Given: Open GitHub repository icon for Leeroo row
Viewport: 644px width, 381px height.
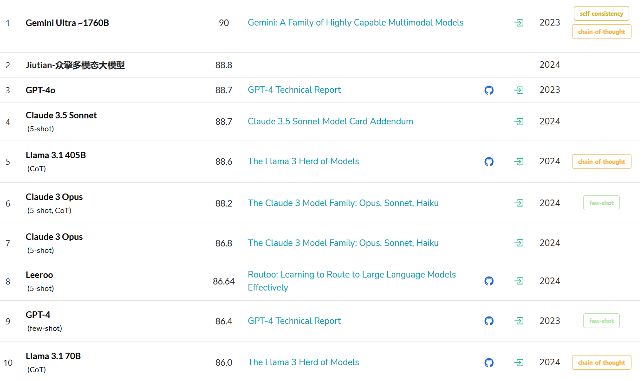Looking at the screenshot, I should (x=488, y=281).
